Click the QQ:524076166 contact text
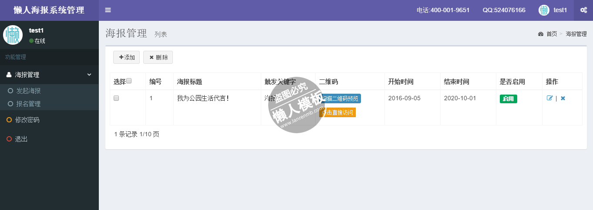The width and height of the screenshot is (593, 210). [504, 10]
